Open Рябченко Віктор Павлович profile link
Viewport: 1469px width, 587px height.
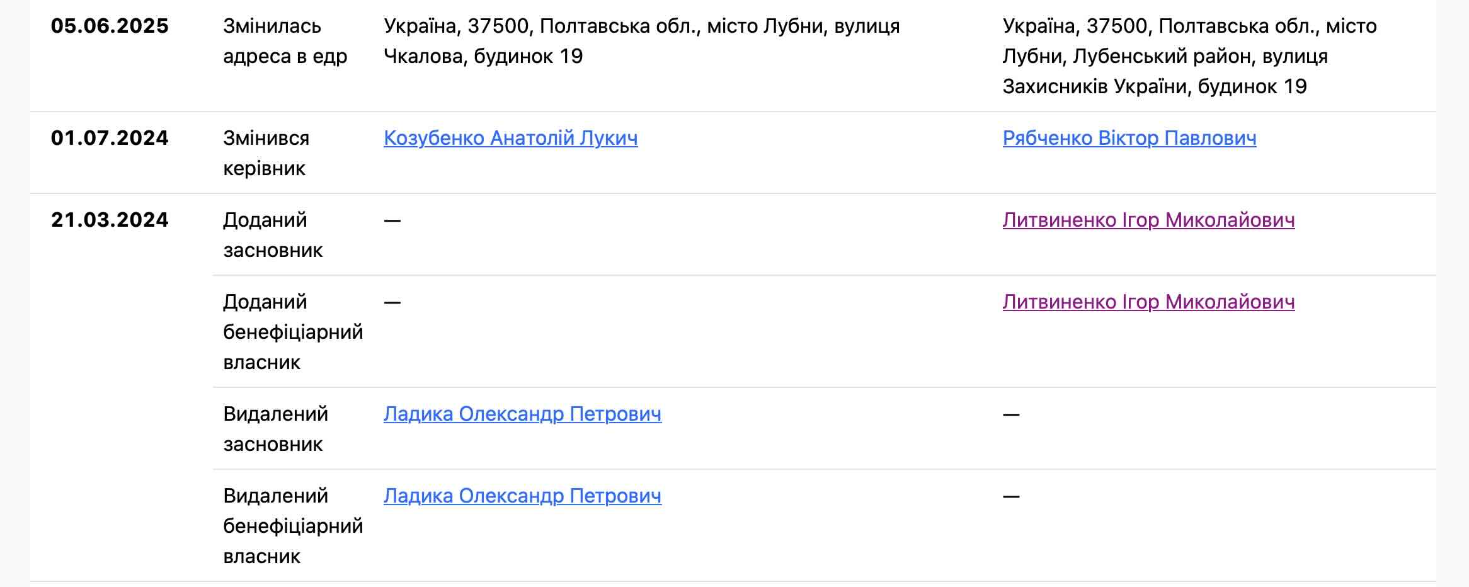click(1129, 138)
